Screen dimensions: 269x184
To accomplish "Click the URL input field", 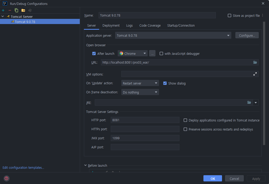I will pos(180,62).
